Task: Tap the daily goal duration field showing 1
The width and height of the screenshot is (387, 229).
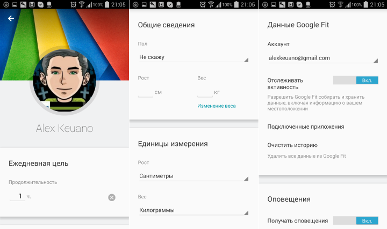Action: 18,196
